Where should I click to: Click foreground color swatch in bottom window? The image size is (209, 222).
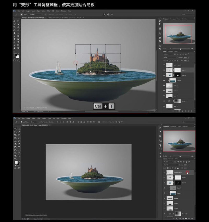[16, 162]
